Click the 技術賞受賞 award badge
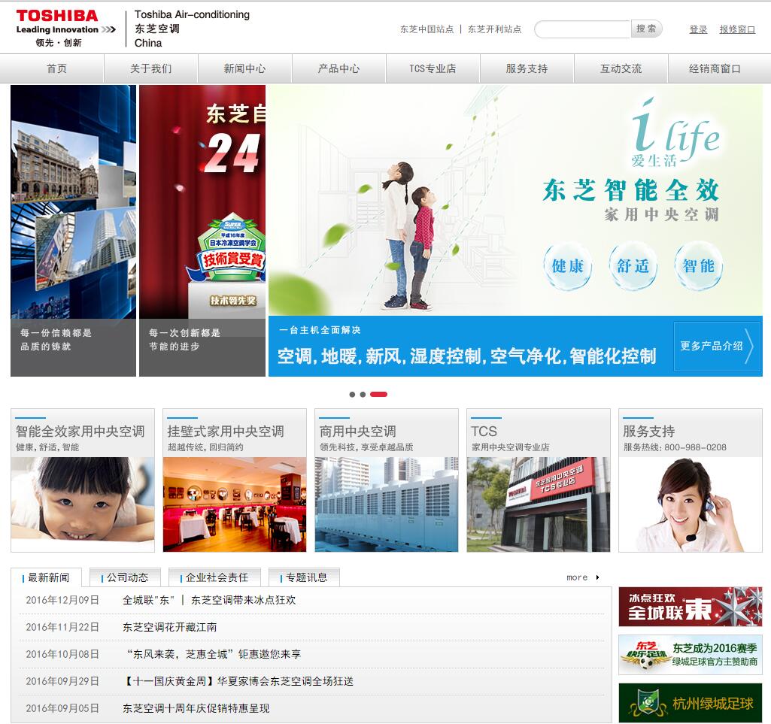This screenshot has height=724, width=771. tap(231, 249)
